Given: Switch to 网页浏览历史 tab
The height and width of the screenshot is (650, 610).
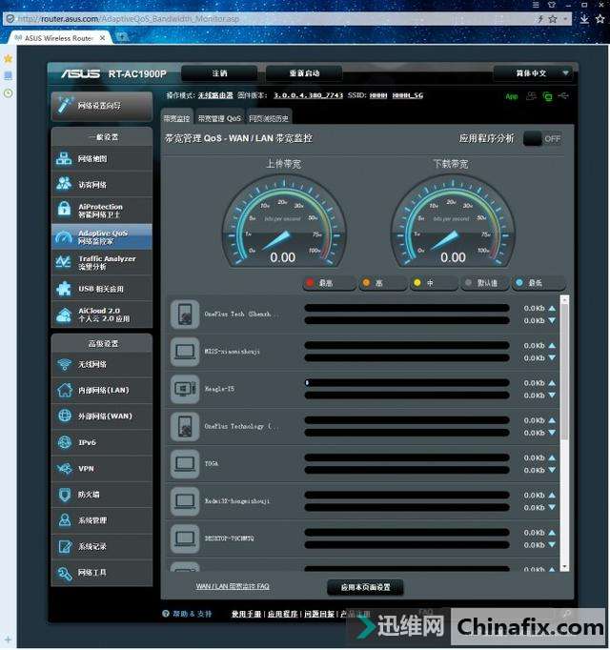Looking at the screenshot, I should pos(269,118).
